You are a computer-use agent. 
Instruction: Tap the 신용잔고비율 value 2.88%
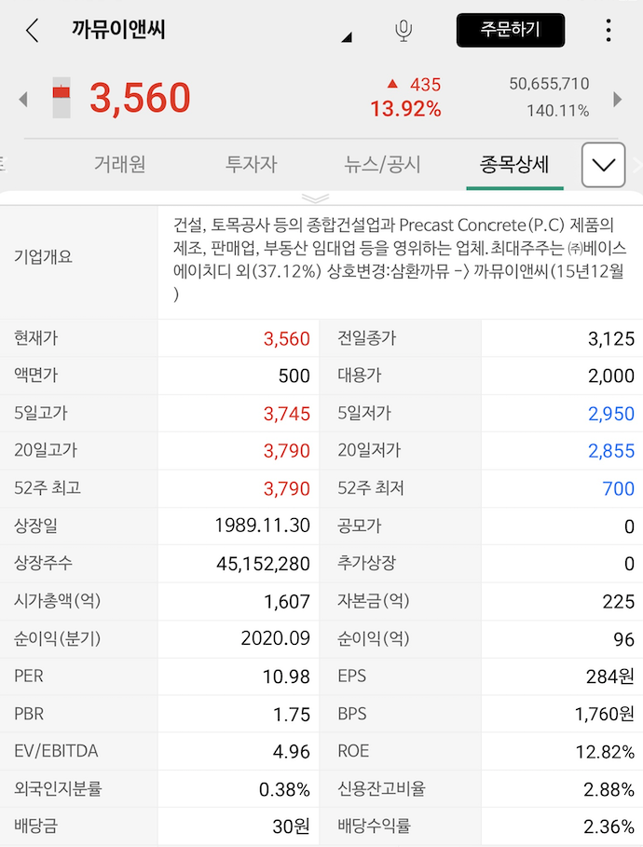tap(609, 790)
